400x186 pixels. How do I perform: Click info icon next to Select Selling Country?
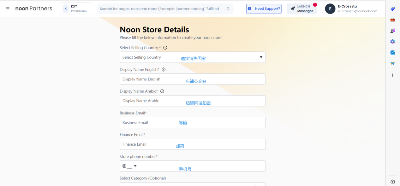[x=165, y=48]
